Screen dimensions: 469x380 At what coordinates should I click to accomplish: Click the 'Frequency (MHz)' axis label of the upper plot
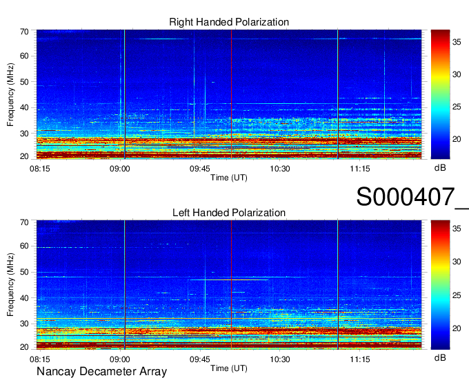pyautogui.click(x=10, y=94)
